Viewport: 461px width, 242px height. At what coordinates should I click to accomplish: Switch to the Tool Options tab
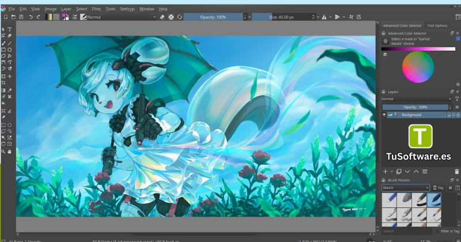(x=437, y=25)
